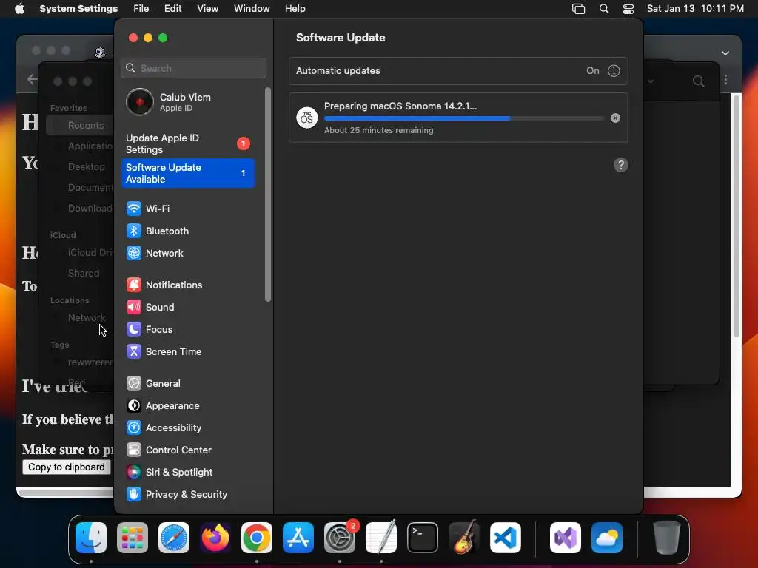Click search icon in background browser window
This screenshot has width=758, height=568.
[x=699, y=81]
